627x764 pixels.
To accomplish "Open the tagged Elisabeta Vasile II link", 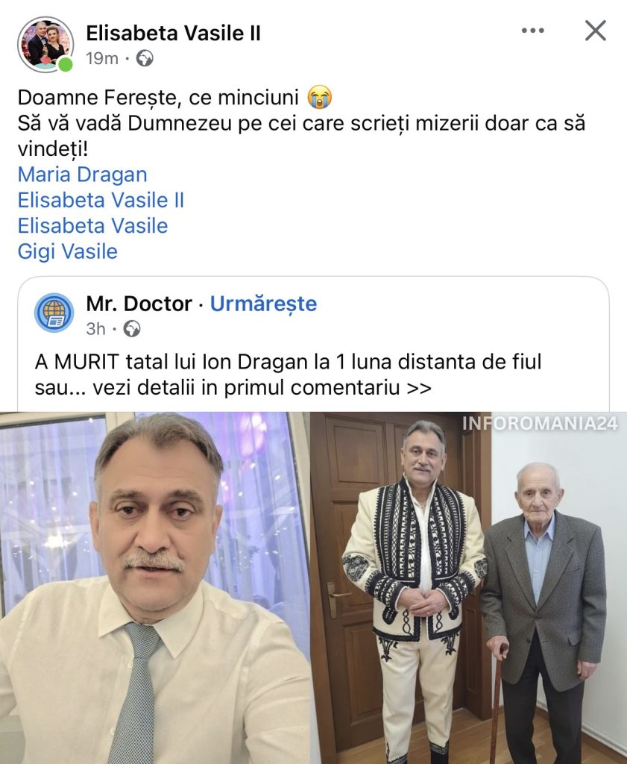I will [x=101, y=200].
